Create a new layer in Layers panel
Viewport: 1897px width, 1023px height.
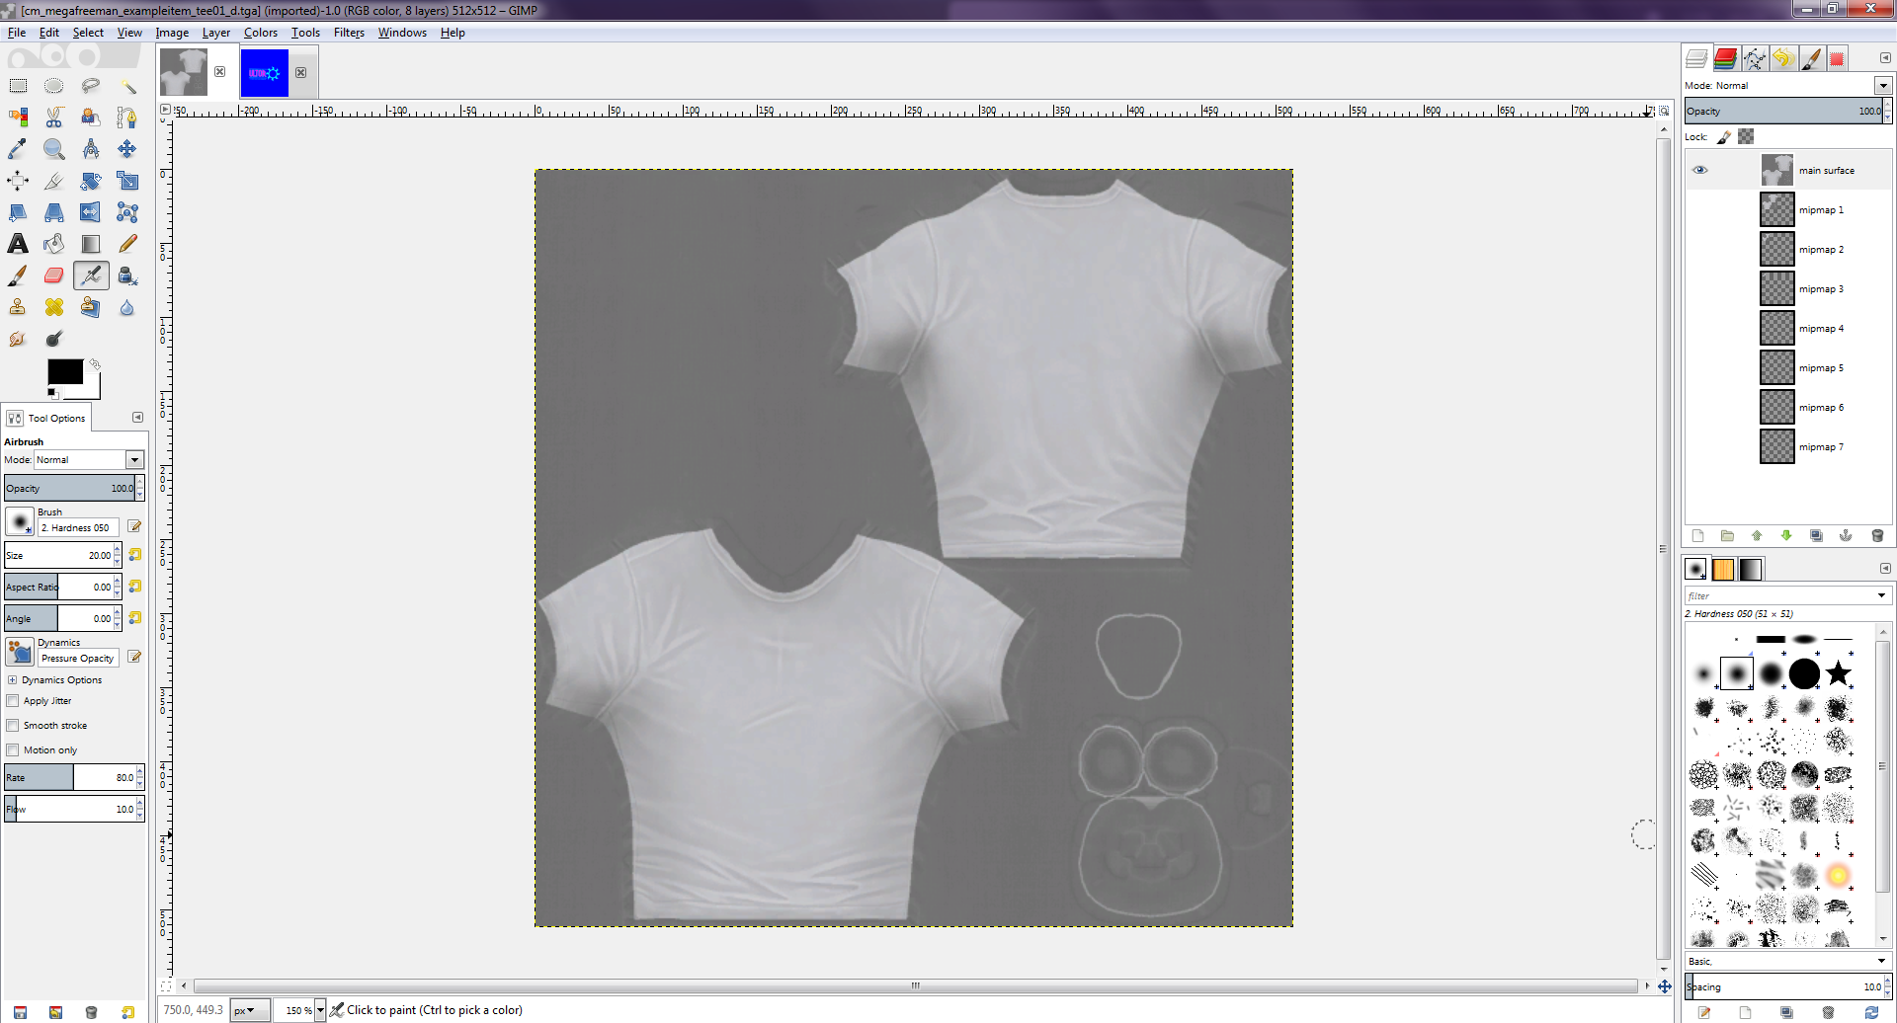[1697, 536]
